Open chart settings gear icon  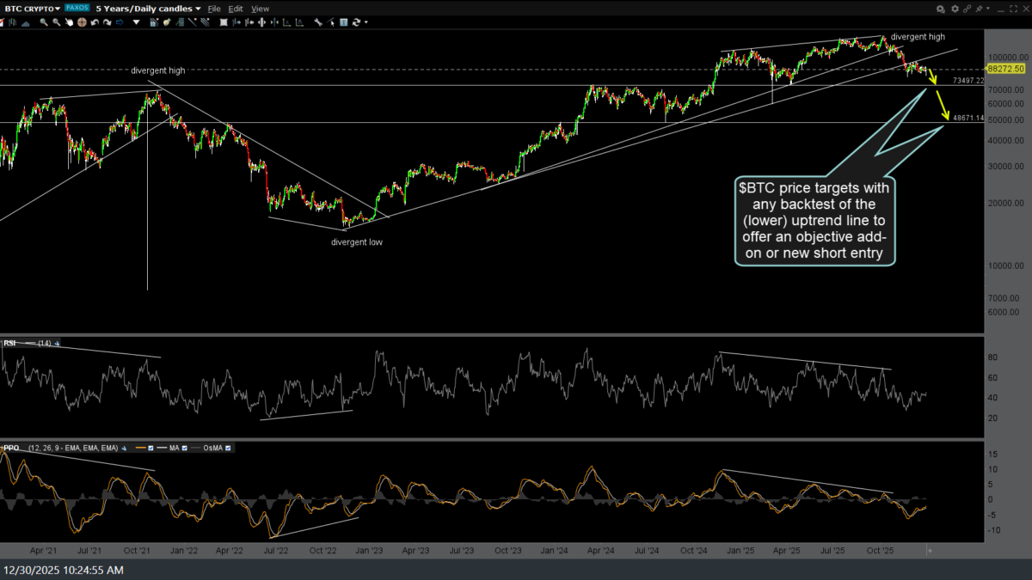[953, 9]
